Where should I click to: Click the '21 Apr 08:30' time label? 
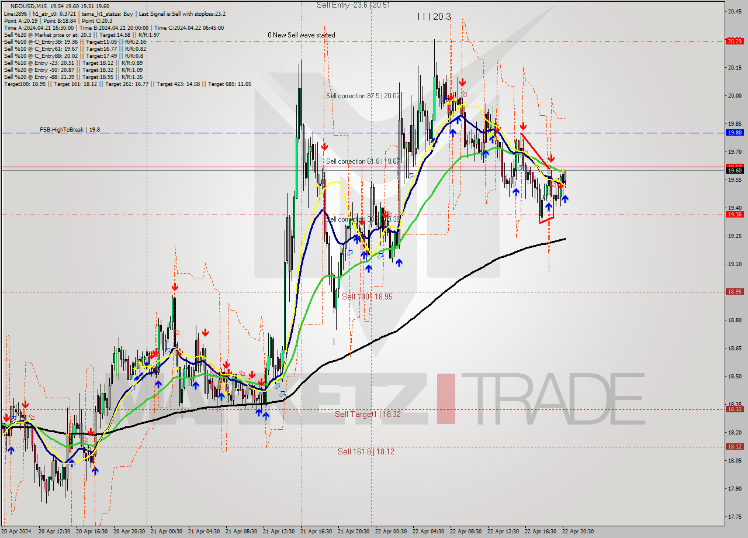(241, 532)
